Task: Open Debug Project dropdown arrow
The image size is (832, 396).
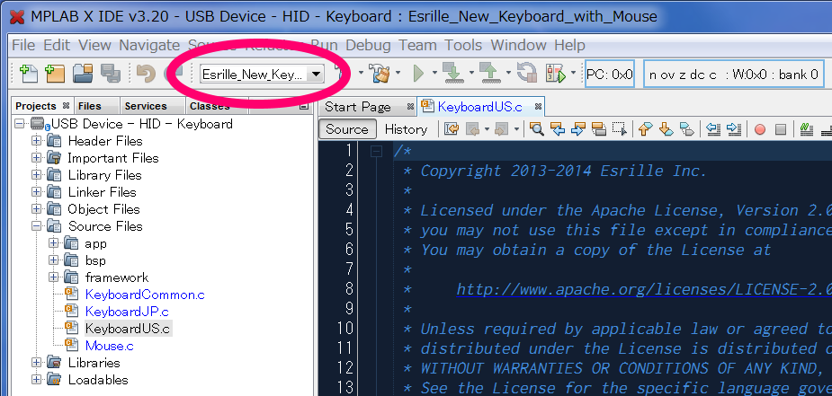Action: coord(574,73)
